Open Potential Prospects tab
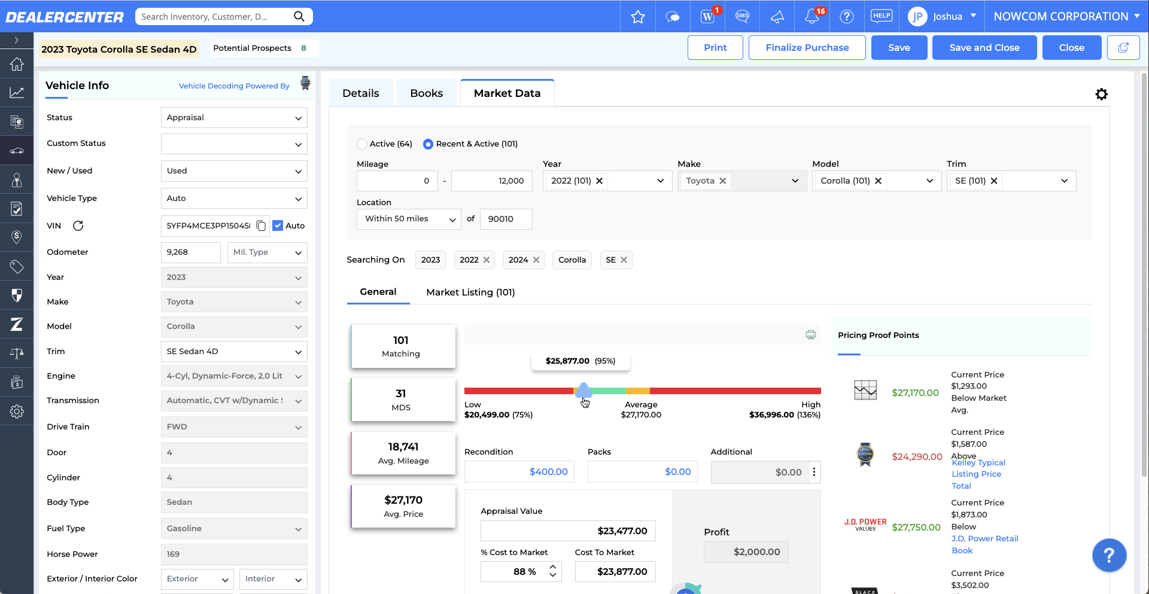The width and height of the screenshot is (1149, 594). click(265, 48)
